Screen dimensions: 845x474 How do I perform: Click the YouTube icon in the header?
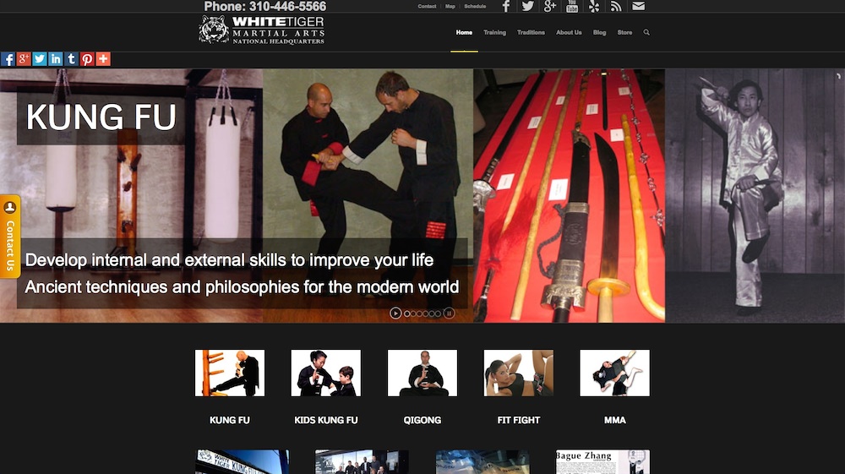[572, 7]
